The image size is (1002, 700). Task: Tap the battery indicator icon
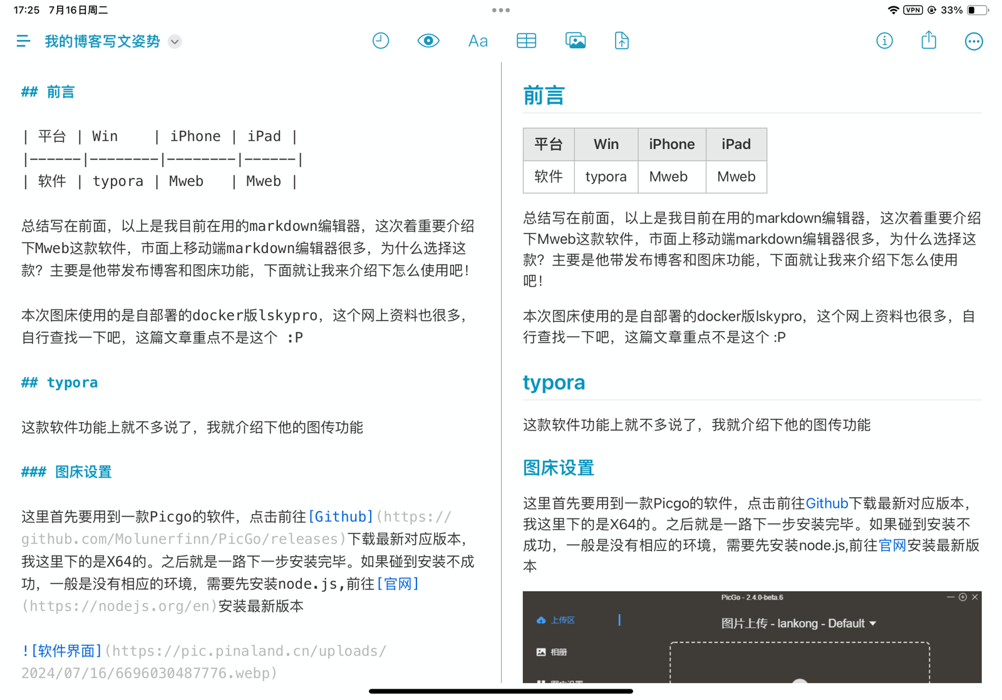[978, 10]
